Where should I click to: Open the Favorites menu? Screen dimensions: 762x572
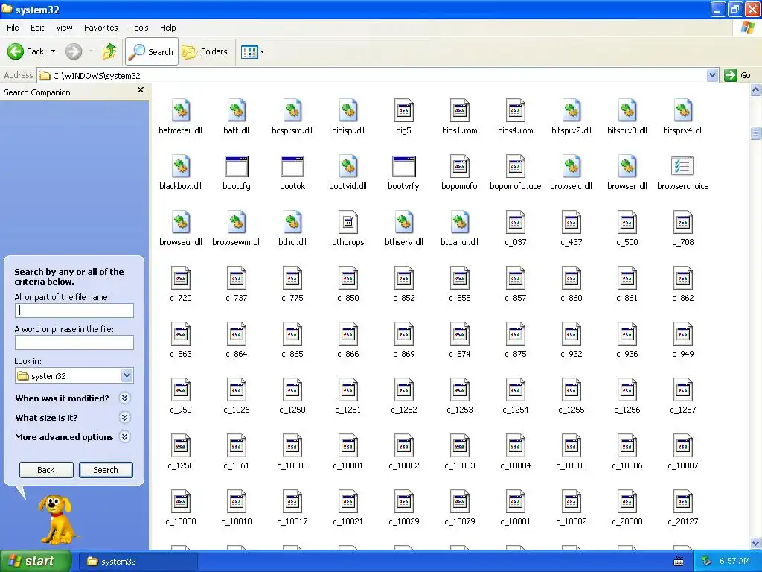tap(100, 28)
